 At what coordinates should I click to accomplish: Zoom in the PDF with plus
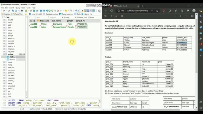point(180,16)
